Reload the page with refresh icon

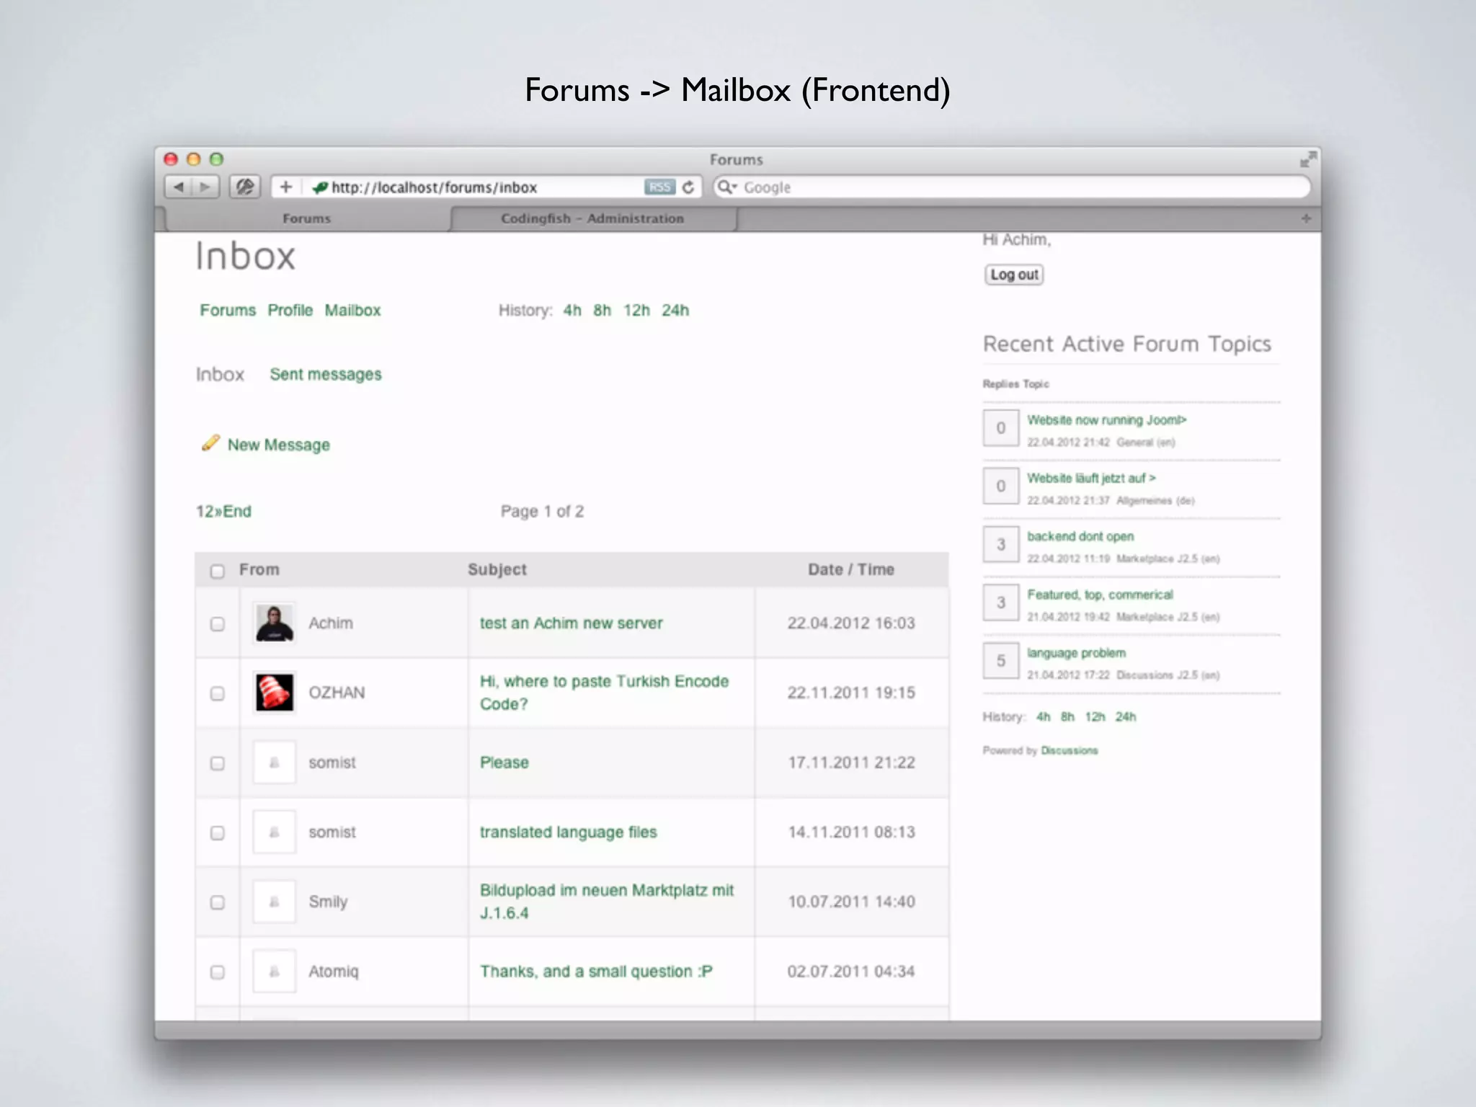coord(689,187)
